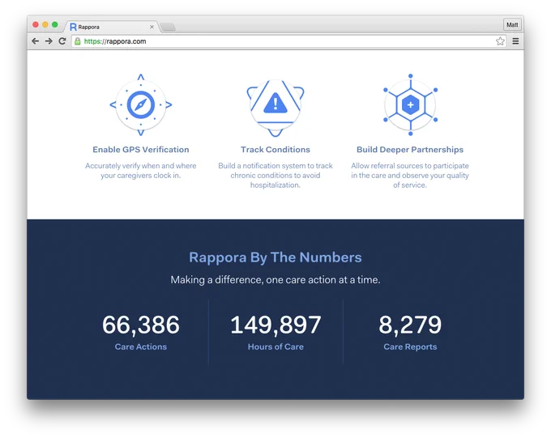The height and width of the screenshot is (438, 551).
Task: Click the Track Conditions heading
Action: point(275,150)
